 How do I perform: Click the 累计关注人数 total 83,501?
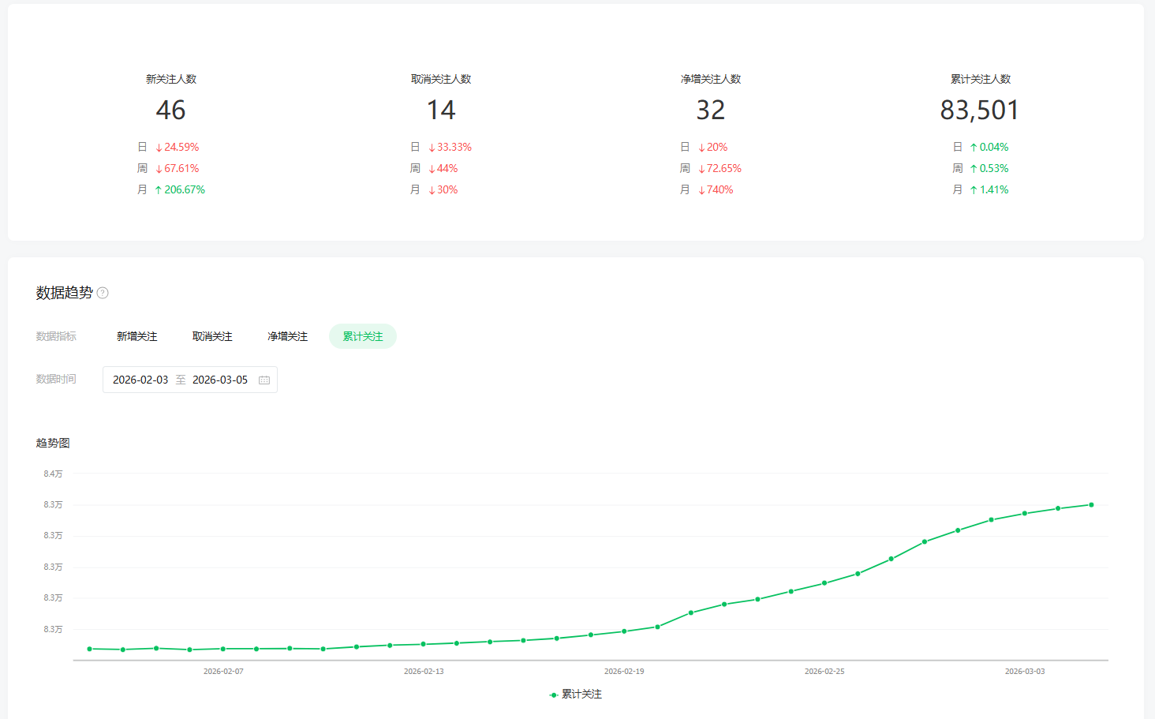click(979, 110)
